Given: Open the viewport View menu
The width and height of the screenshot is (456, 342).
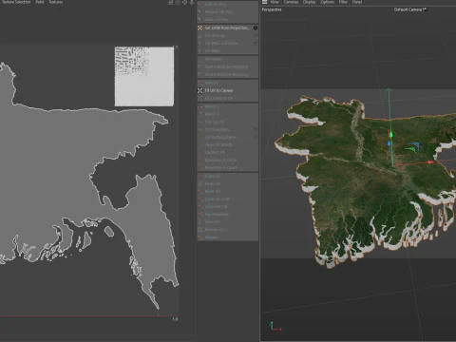Looking at the screenshot, I should (x=275, y=2).
